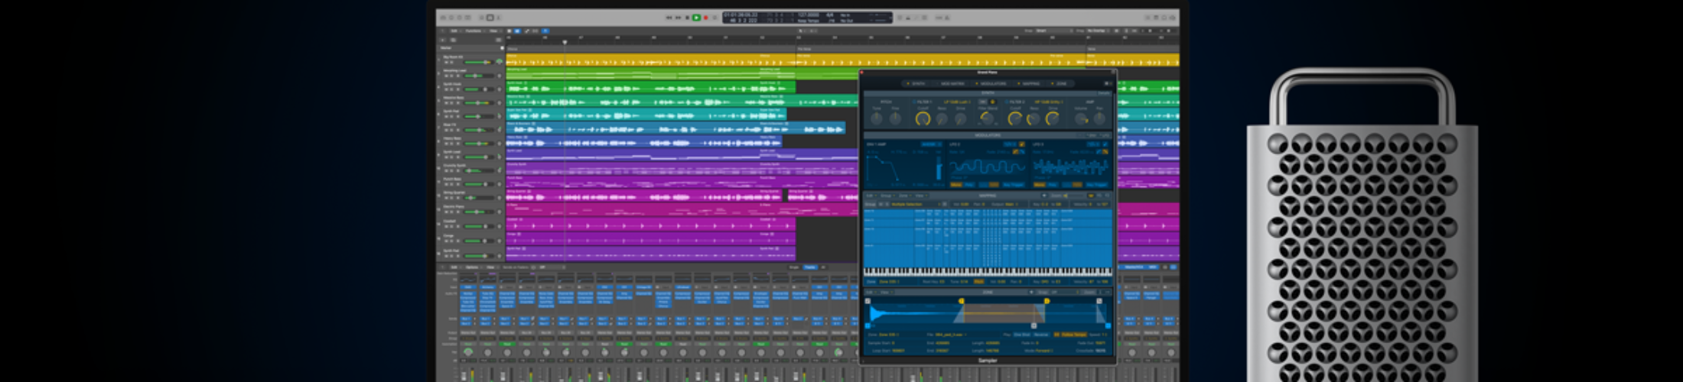Click the Rewind transport button

point(669,18)
